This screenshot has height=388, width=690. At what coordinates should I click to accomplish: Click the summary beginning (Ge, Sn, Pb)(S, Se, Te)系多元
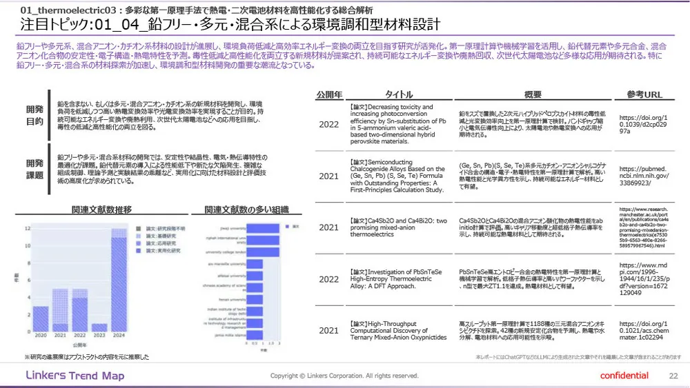[533, 176]
